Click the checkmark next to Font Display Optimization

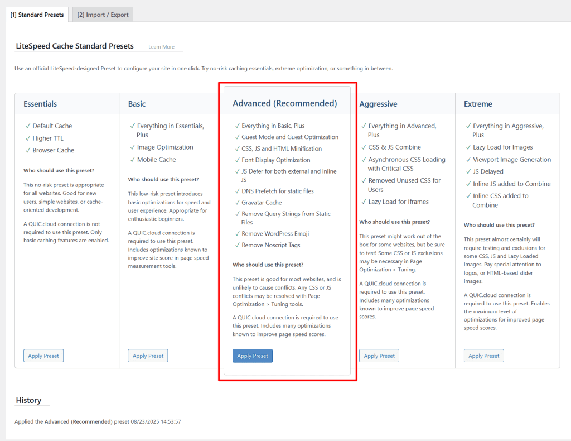[x=236, y=160]
